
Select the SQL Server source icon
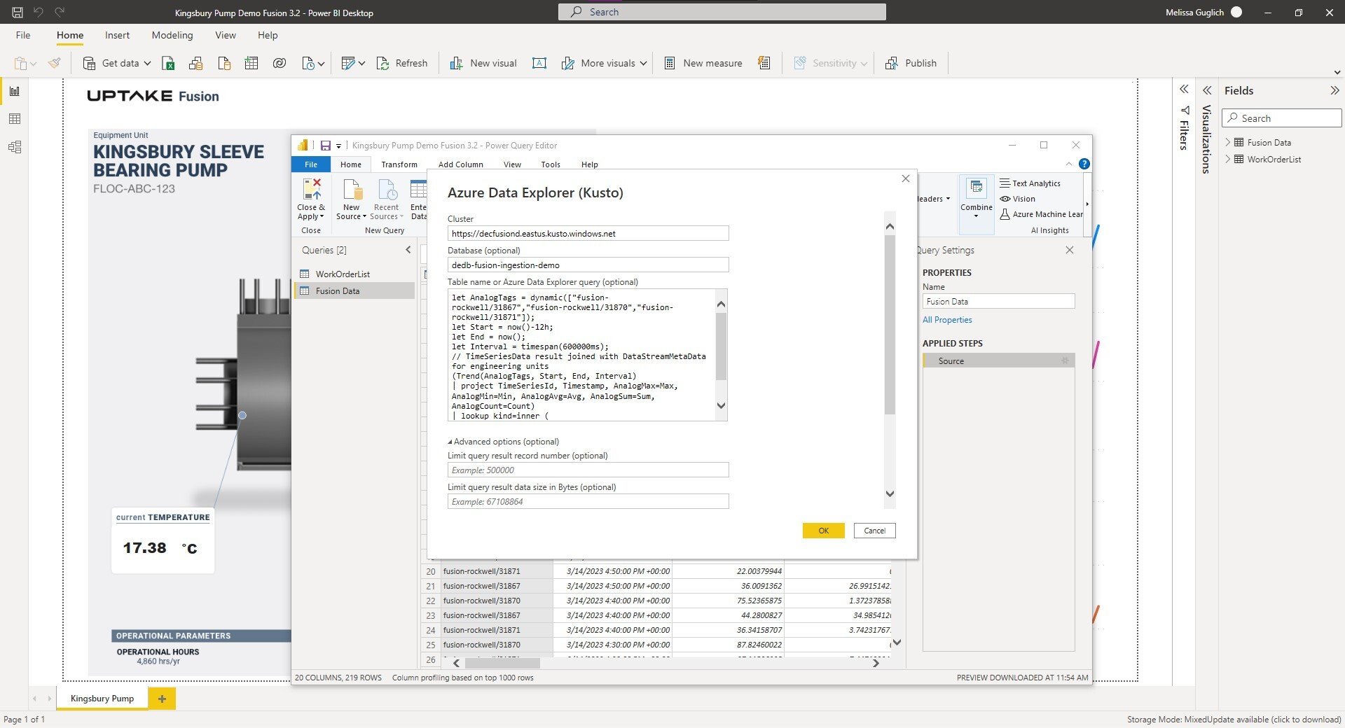(x=224, y=64)
